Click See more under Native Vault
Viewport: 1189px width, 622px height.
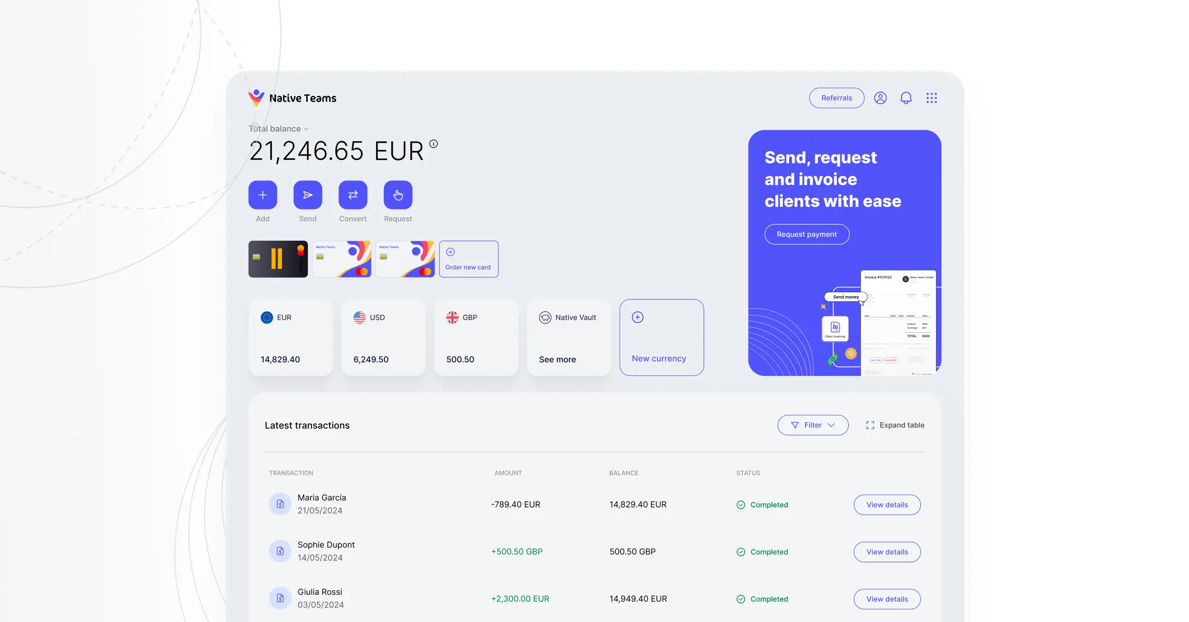[x=557, y=359]
